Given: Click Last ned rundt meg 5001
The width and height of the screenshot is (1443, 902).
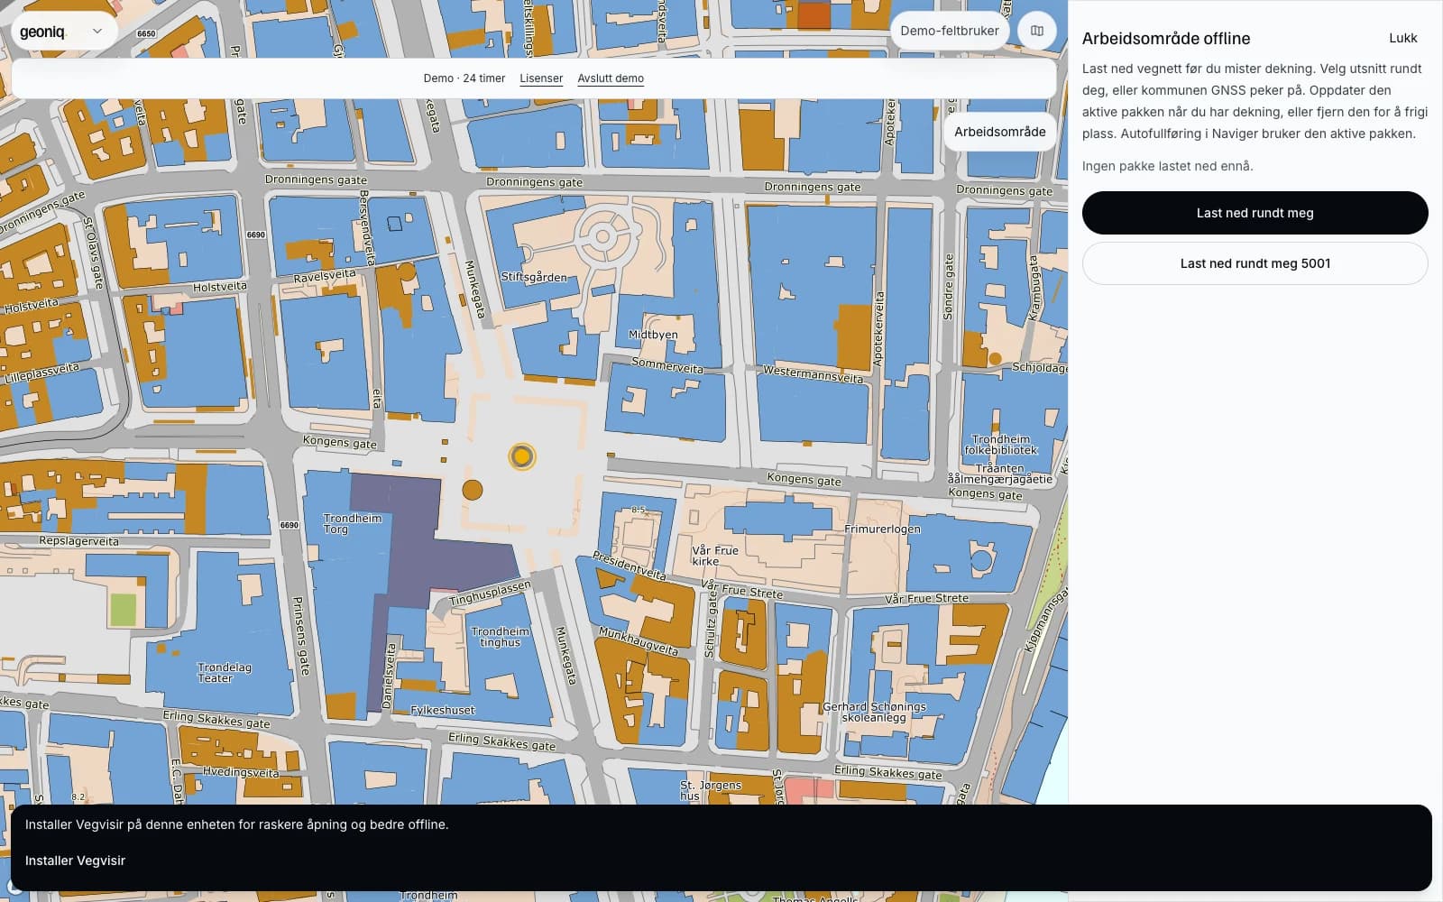Looking at the screenshot, I should [1255, 263].
